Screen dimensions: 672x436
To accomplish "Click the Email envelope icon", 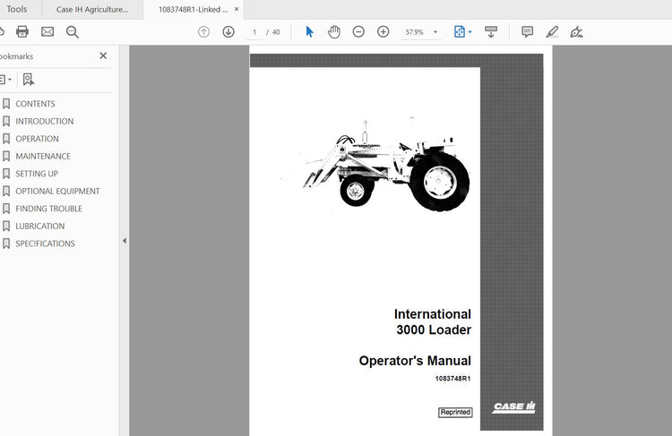I will [47, 31].
